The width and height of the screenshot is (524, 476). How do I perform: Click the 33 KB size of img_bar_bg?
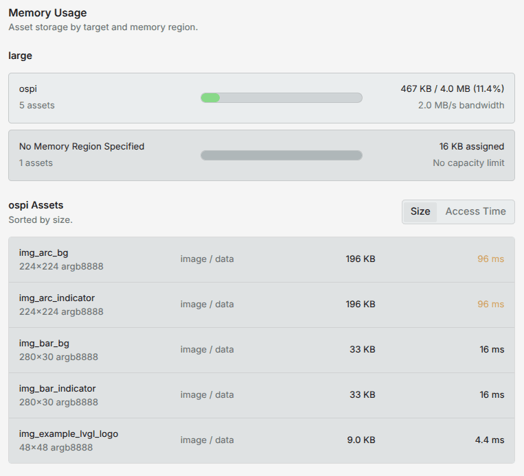[x=363, y=350]
